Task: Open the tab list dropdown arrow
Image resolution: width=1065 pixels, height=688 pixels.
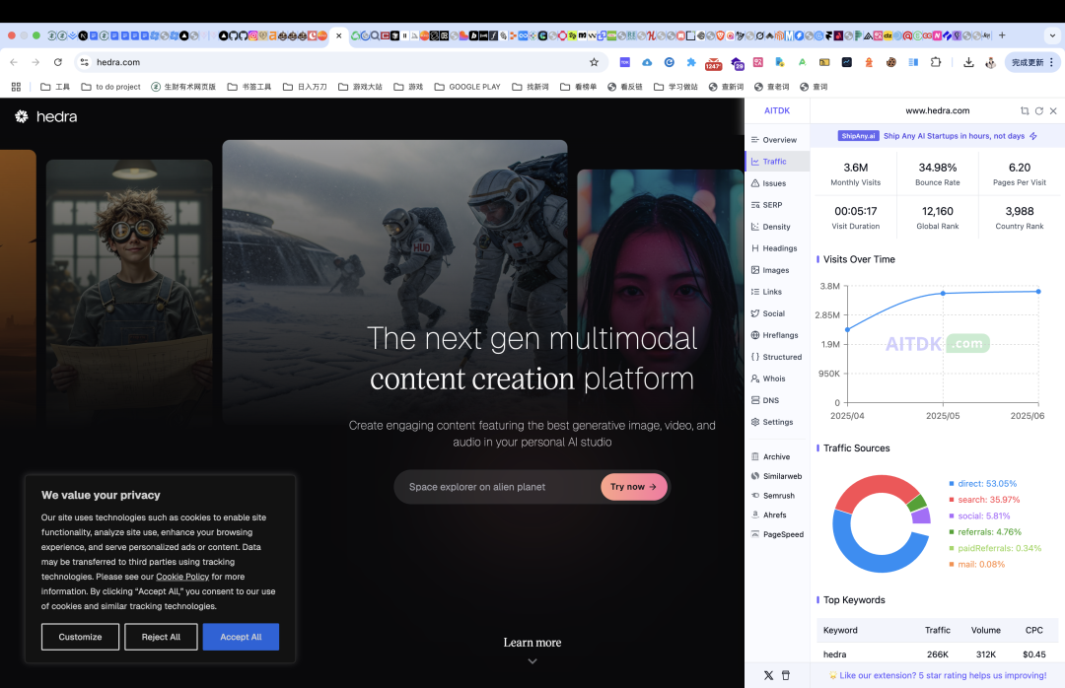Action: (x=1052, y=35)
